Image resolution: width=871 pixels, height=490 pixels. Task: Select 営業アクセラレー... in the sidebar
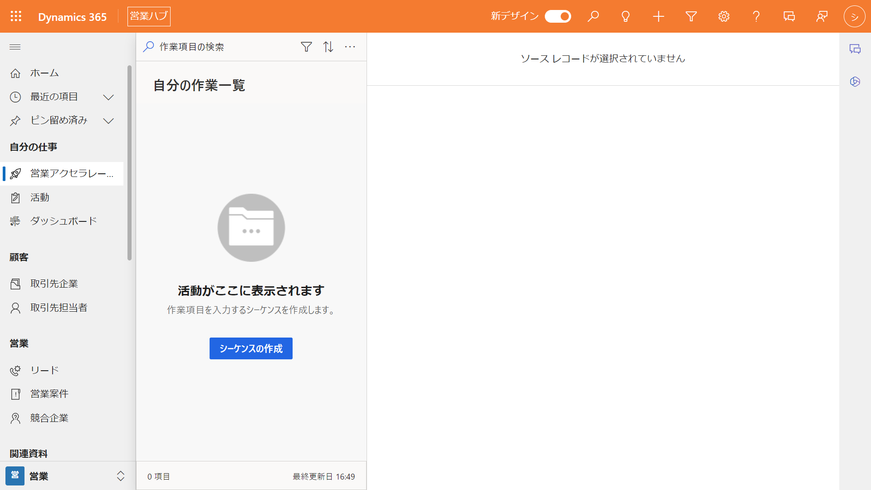(x=62, y=174)
